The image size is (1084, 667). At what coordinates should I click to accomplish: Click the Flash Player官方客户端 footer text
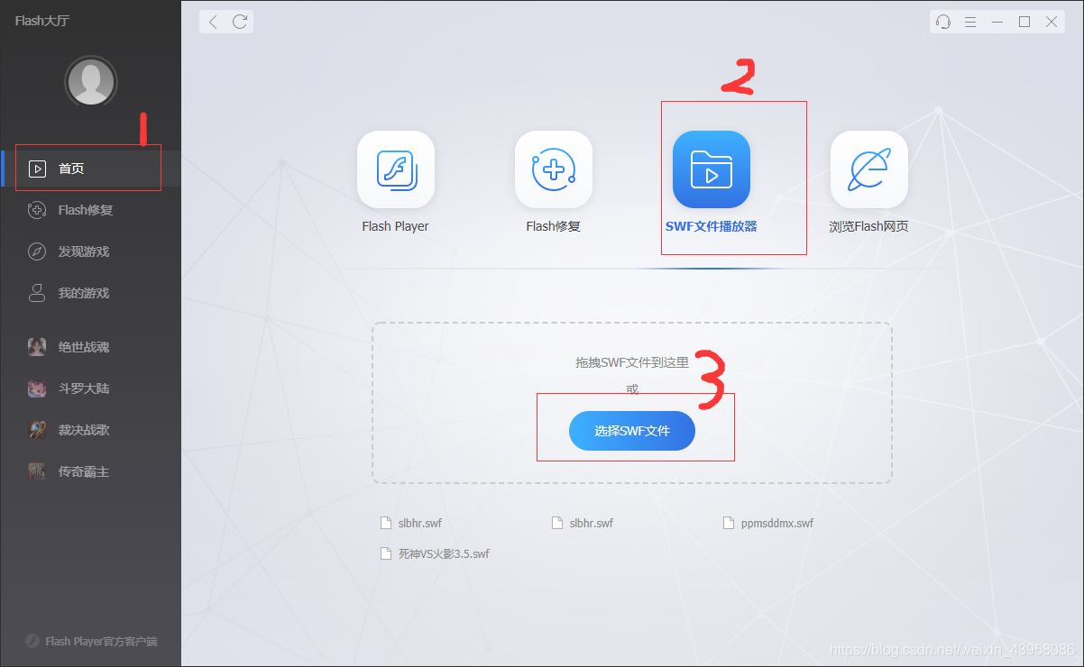tap(102, 642)
